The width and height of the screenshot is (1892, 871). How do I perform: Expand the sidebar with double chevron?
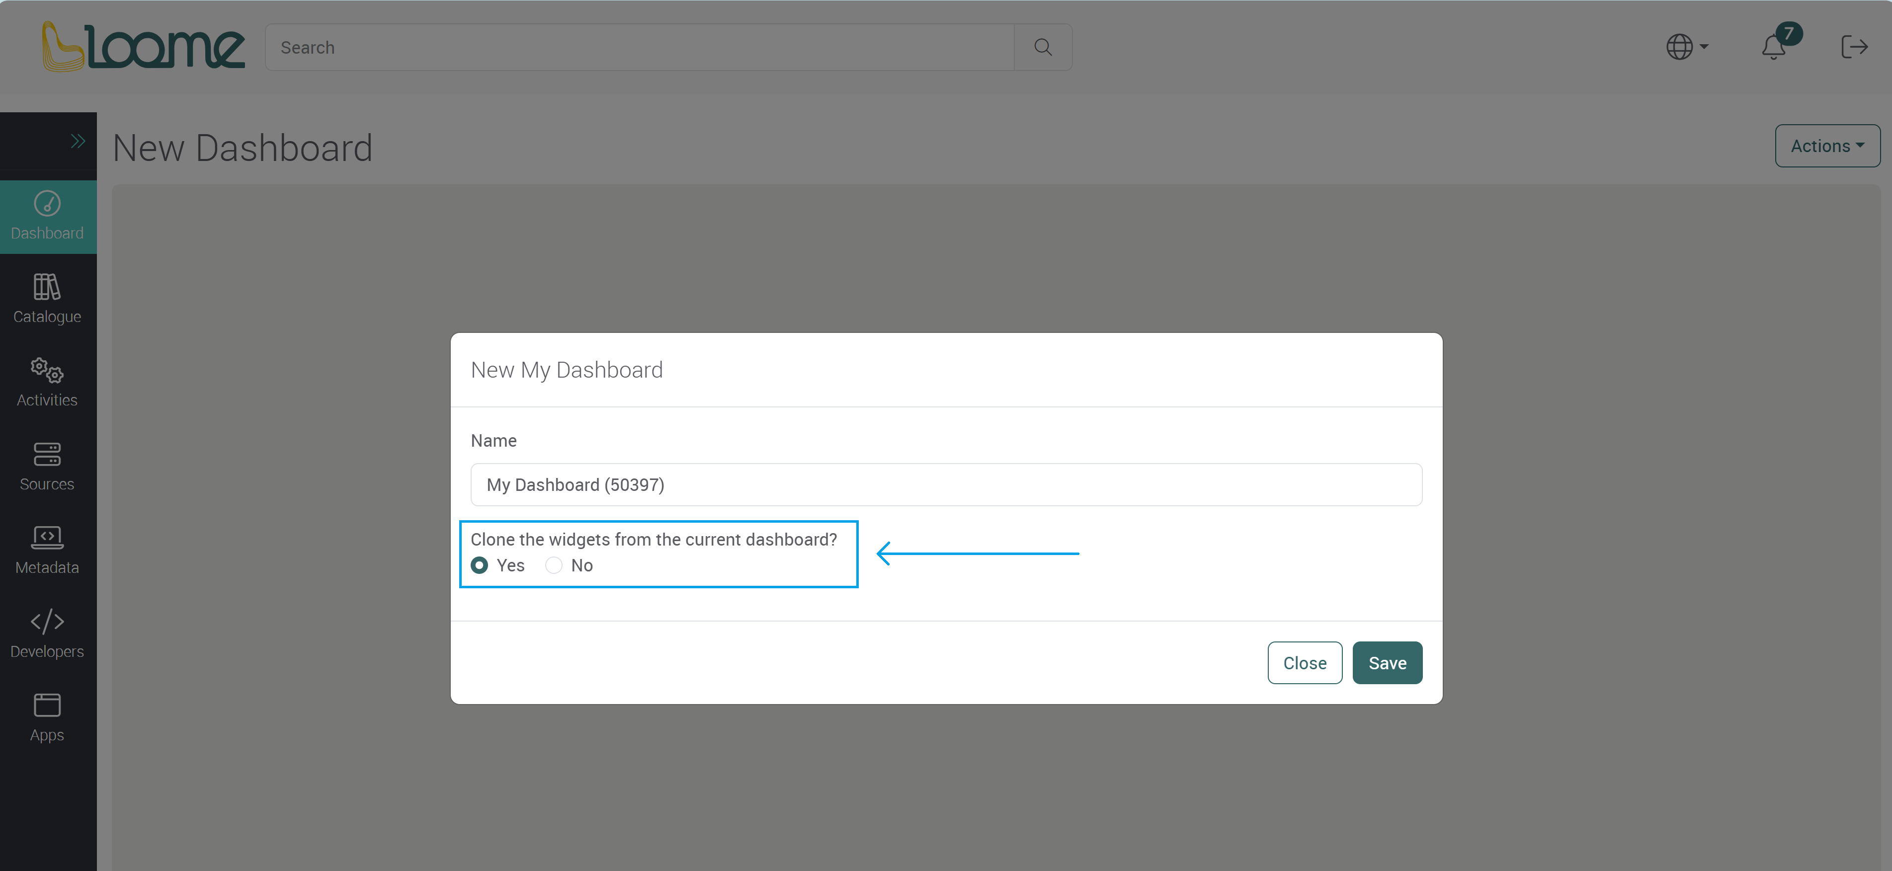tap(78, 141)
